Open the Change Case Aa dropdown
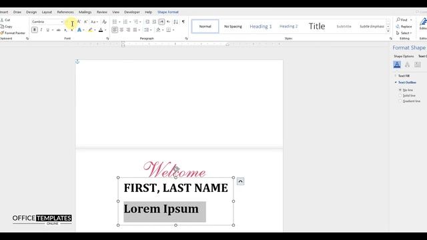This screenshot has width=427, height=240. (94, 22)
